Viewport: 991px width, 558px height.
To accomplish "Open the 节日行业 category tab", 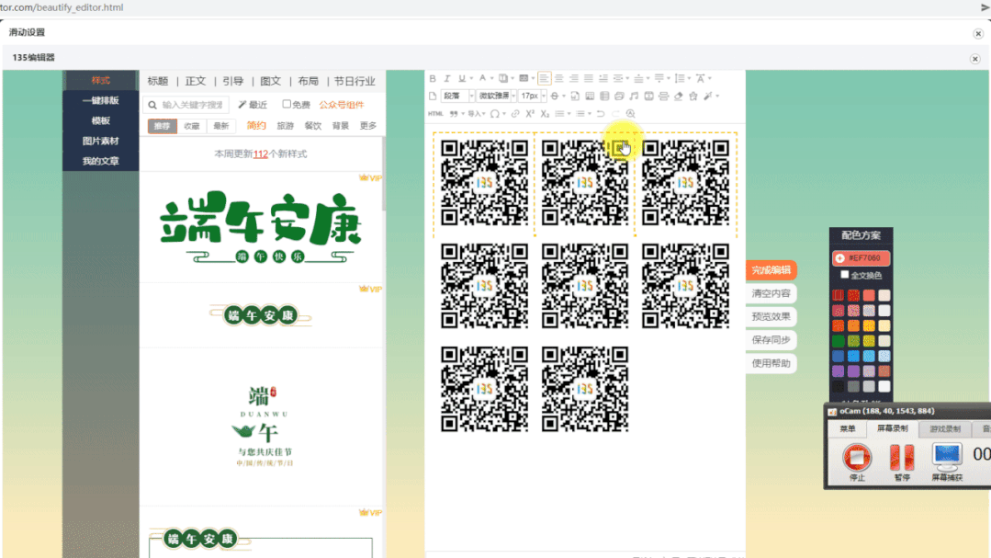I will pyautogui.click(x=355, y=81).
